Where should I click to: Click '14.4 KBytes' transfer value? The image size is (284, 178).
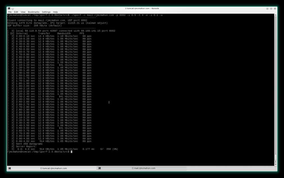(46, 36)
